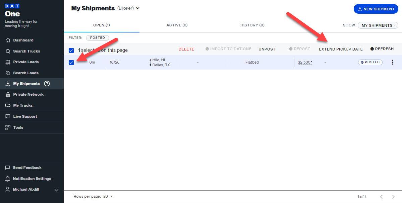Viewport: 402px width, 203px height.
Task: Click the Private Loads icon
Action: tap(8, 62)
